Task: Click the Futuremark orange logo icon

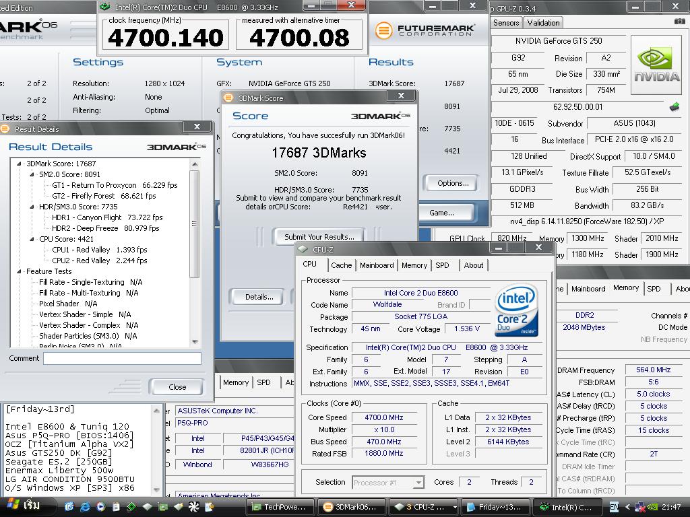Action: pyautogui.click(x=383, y=31)
